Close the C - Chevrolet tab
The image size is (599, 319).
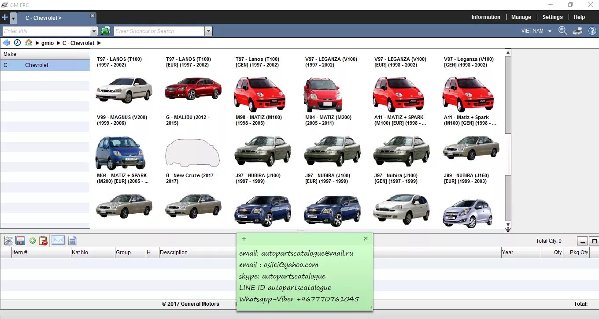tap(92, 16)
